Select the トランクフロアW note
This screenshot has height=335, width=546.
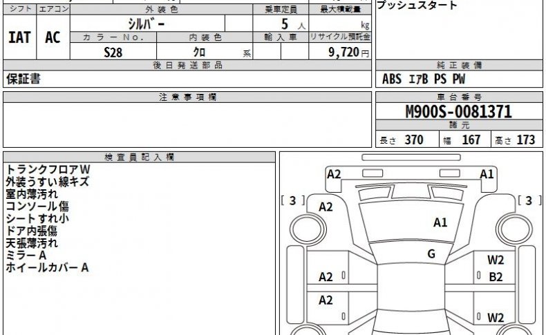click(x=48, y=169)
